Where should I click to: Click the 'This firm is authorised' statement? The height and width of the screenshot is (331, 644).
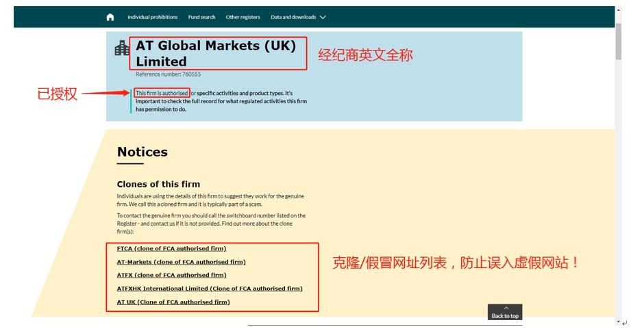[x=162, y=93]
